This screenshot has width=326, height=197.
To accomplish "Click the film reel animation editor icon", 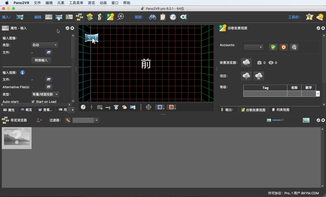I will tap(120, 17).
